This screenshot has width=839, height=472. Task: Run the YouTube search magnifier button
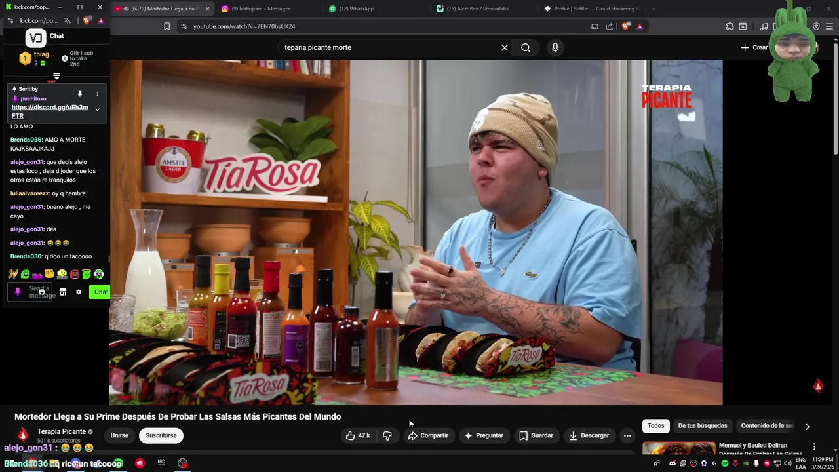526,47
